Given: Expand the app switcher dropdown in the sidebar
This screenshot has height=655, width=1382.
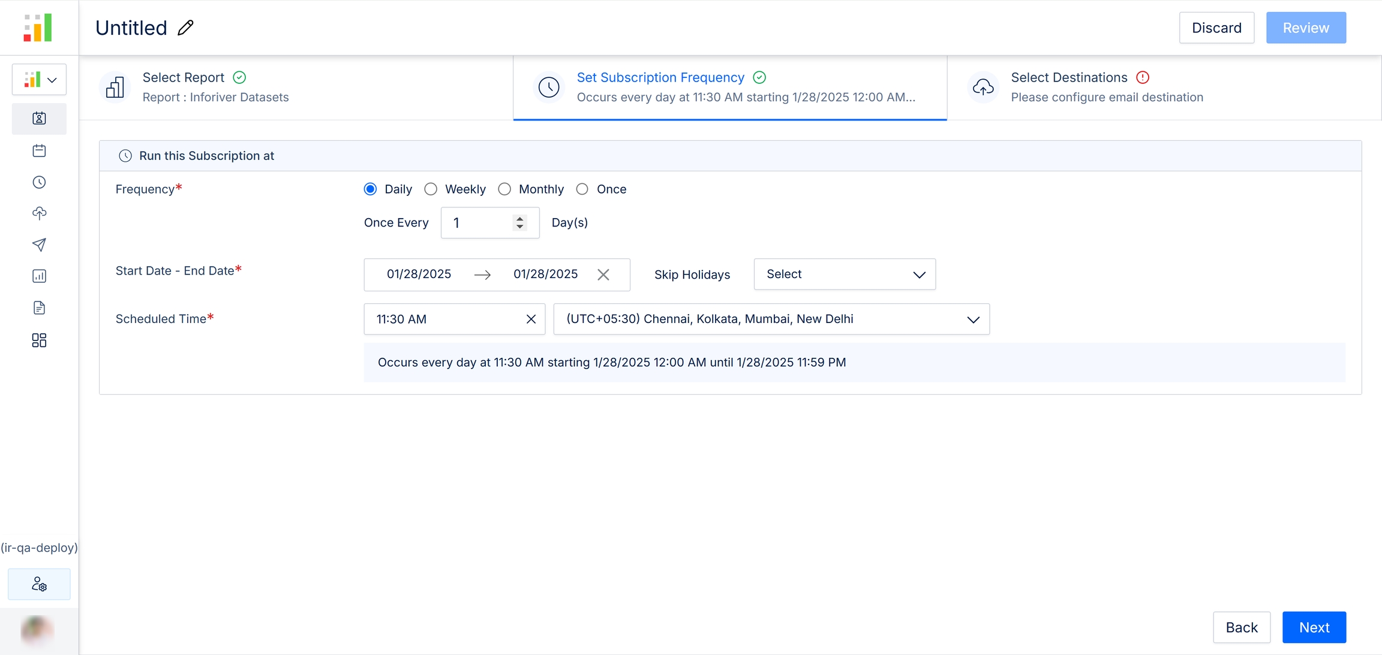Looking at the screenshot, I should [x=39, y=80].
